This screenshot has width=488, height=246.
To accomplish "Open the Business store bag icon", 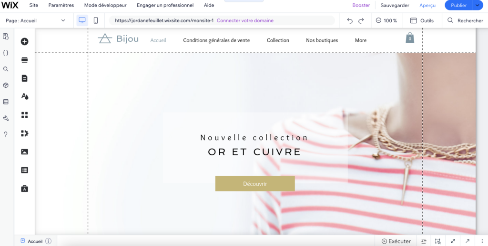I will click(25, 189).
